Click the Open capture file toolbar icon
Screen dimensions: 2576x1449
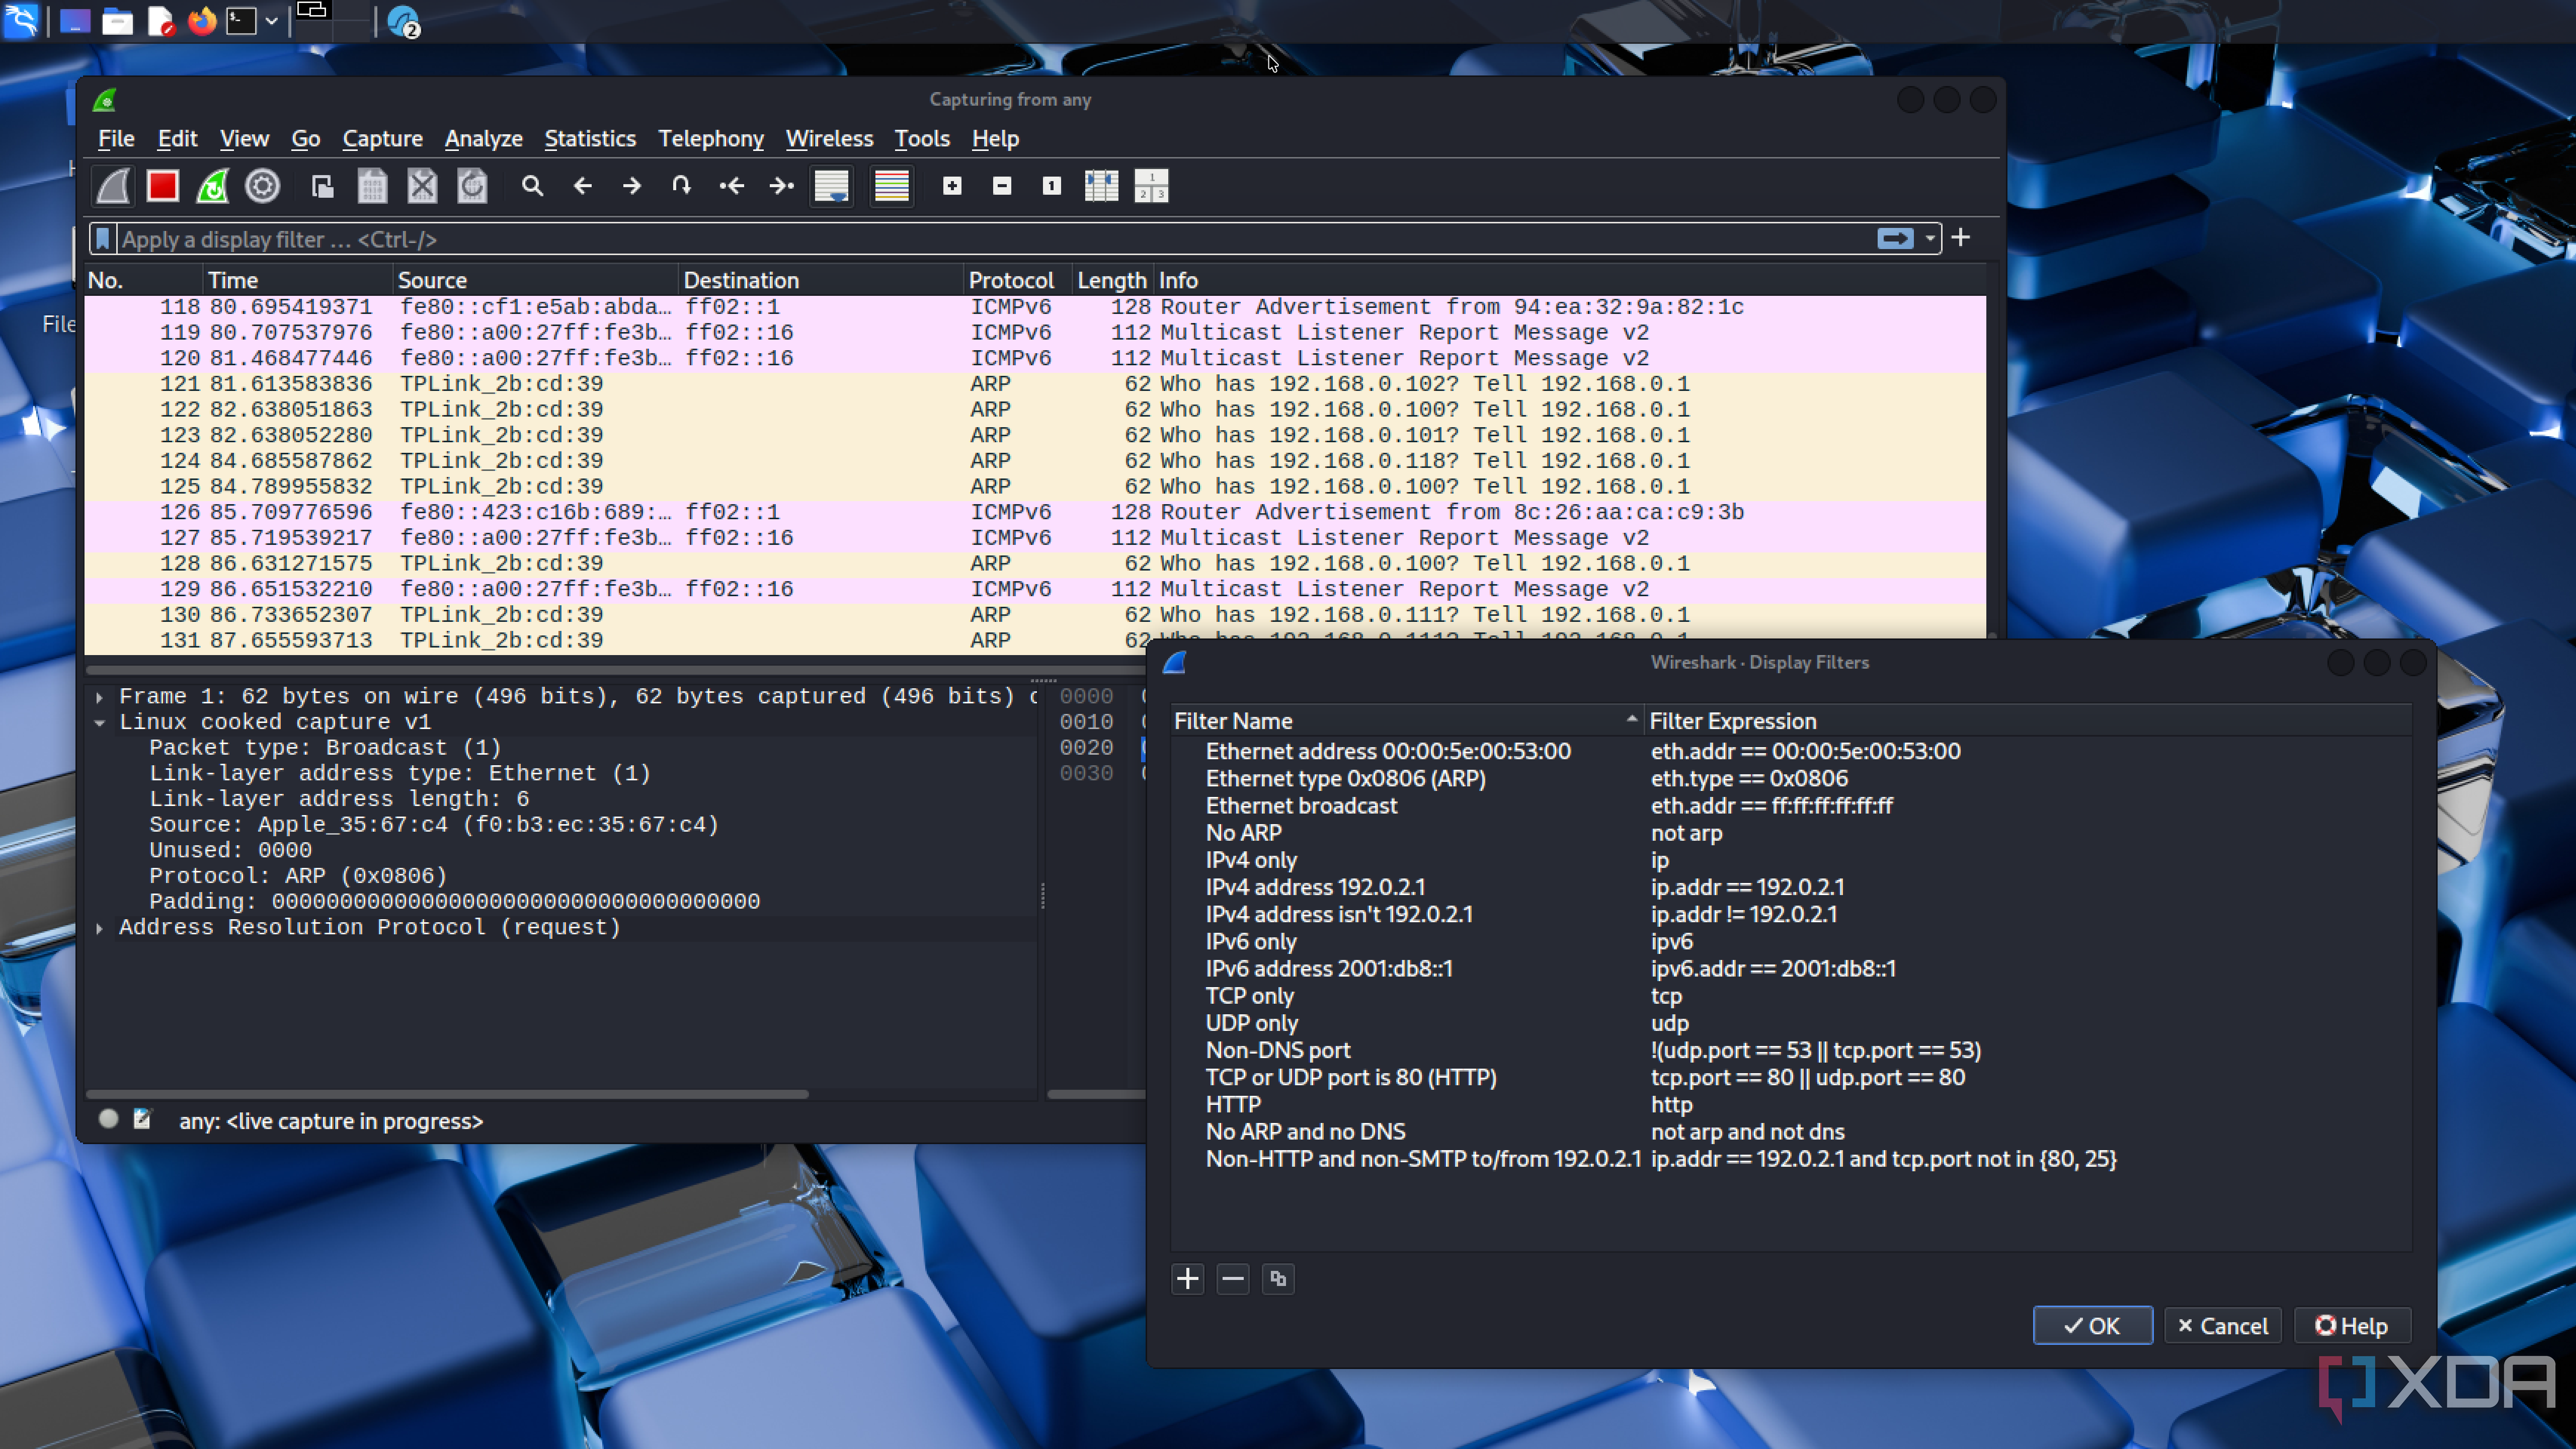coord(322,186)
